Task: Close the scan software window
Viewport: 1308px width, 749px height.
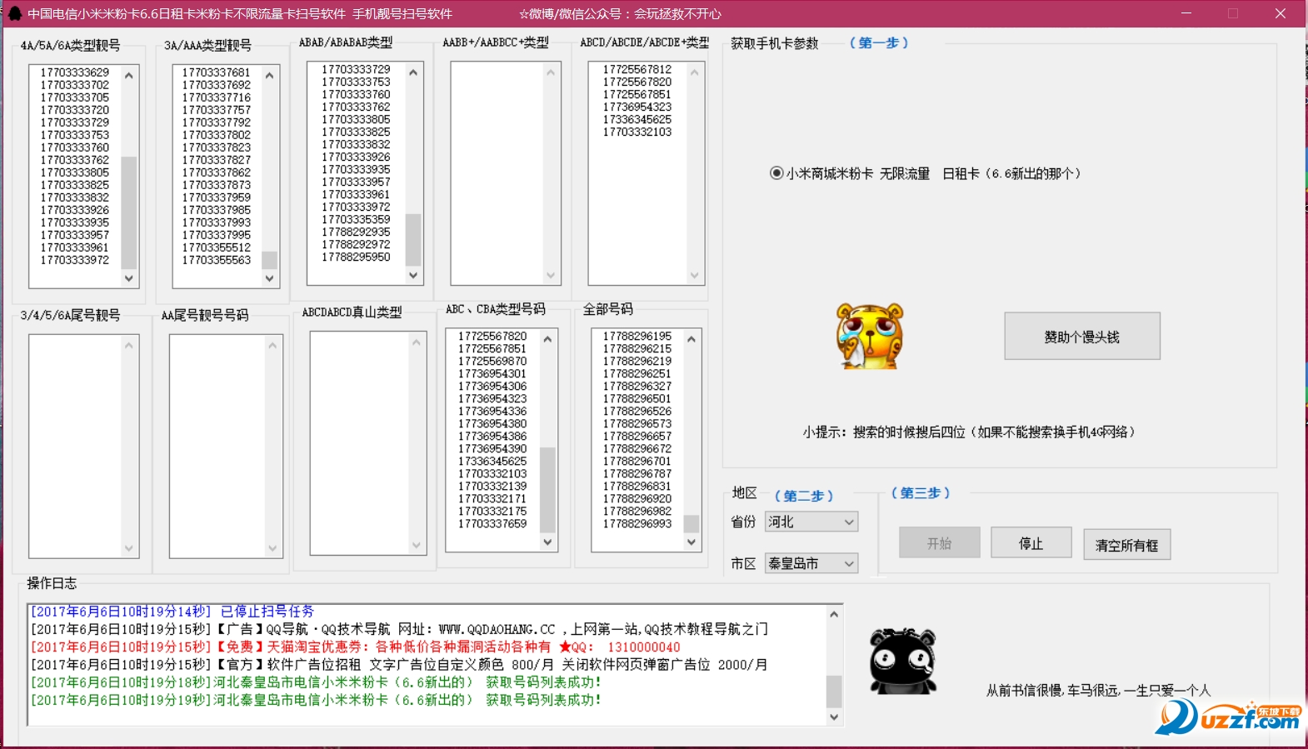Action: pos(1281,13)
